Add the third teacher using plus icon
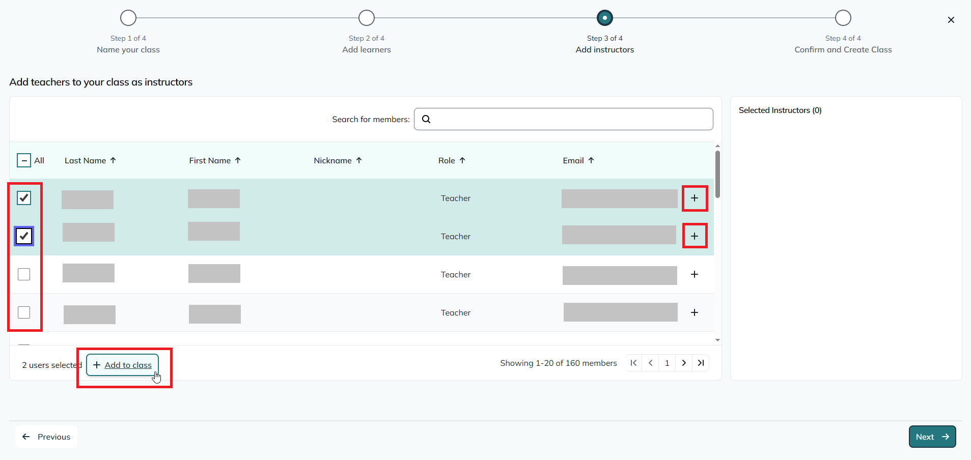Screen dimensions: 971x460 click(694, 274)
